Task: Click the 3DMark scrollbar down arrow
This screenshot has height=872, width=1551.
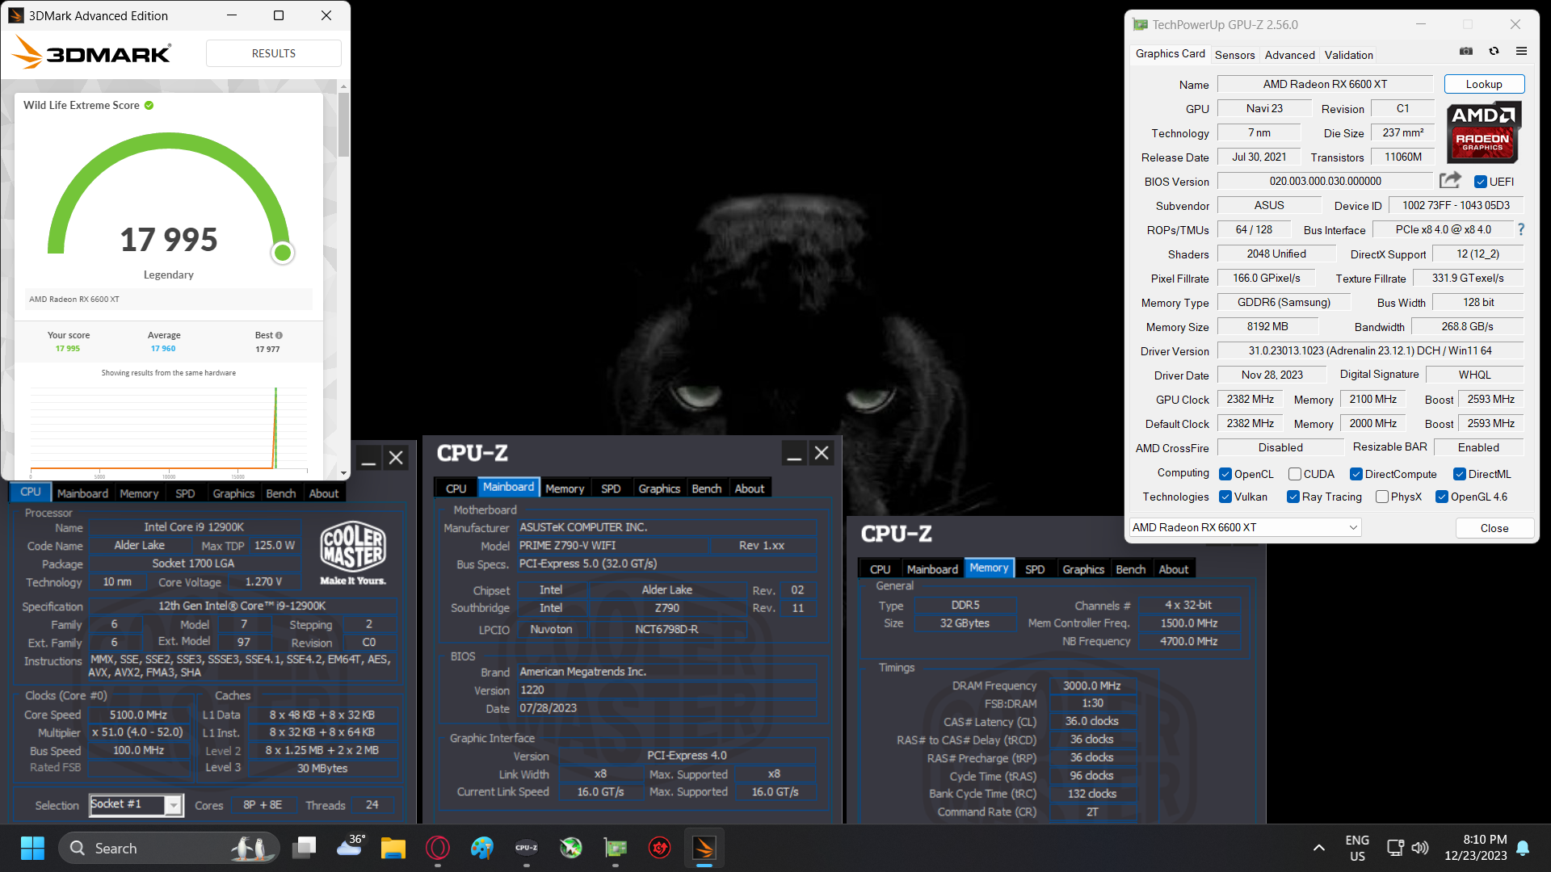Action: pyautogui.click(x=344, y=473)
